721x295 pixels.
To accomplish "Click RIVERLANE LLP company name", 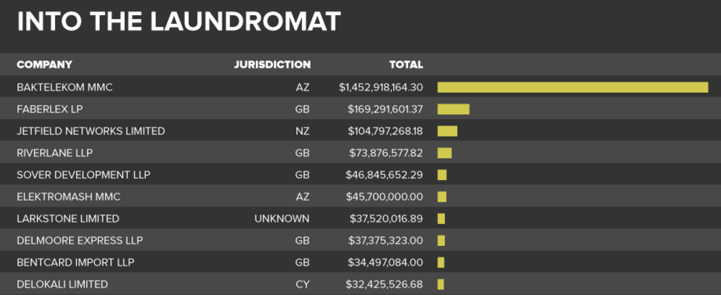I will coord(55,153).
